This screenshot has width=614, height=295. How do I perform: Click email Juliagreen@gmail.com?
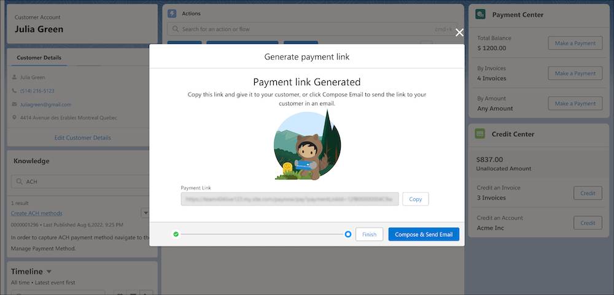point(46,104)
